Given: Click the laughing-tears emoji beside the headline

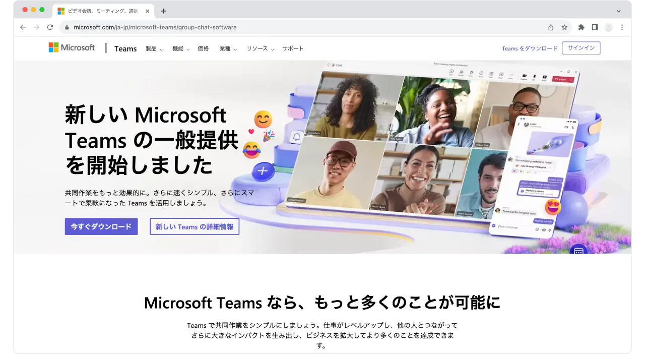Looking at the screenshot, I should (x=252, y=150).
